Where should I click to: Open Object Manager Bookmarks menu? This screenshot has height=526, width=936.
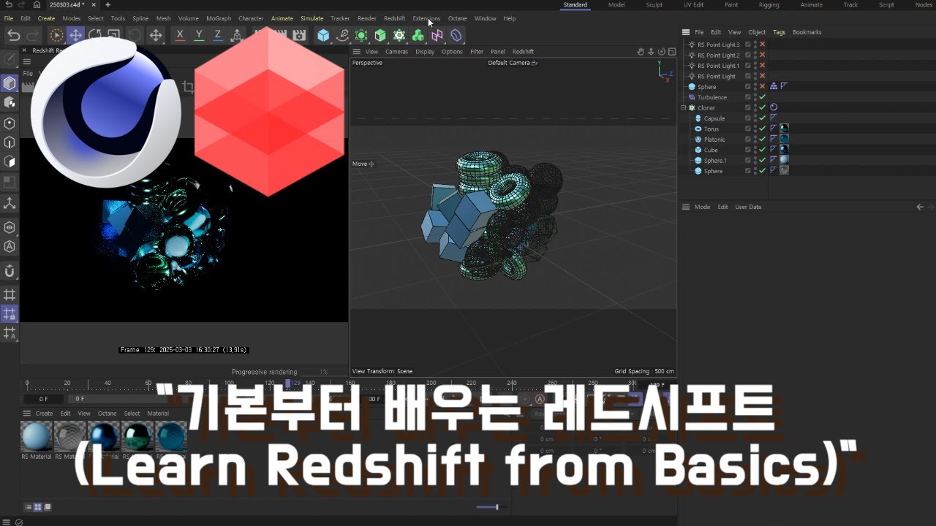coord(807,32)
